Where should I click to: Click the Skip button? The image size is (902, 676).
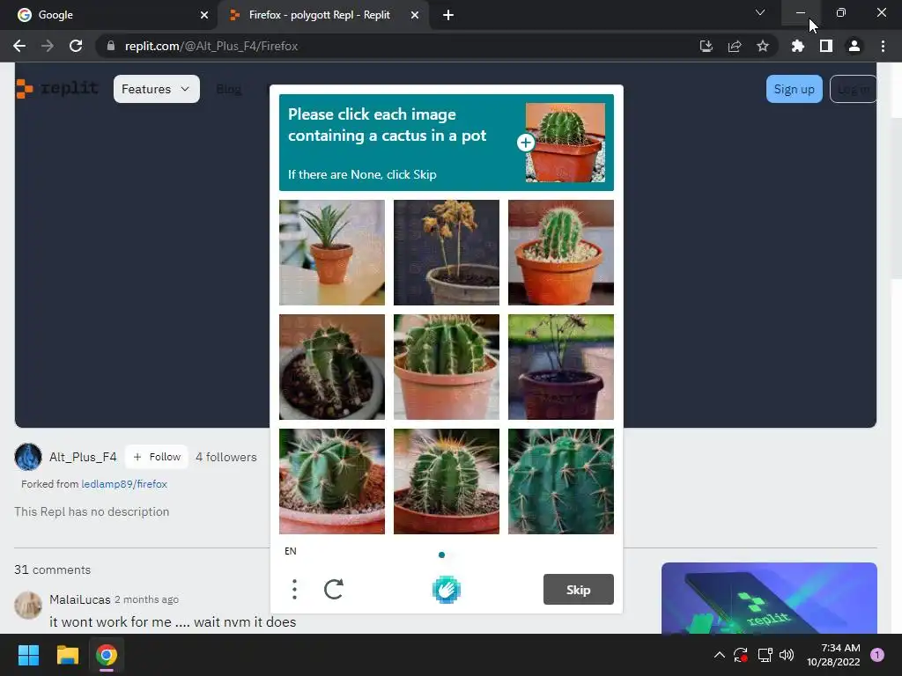click(578, 590)
